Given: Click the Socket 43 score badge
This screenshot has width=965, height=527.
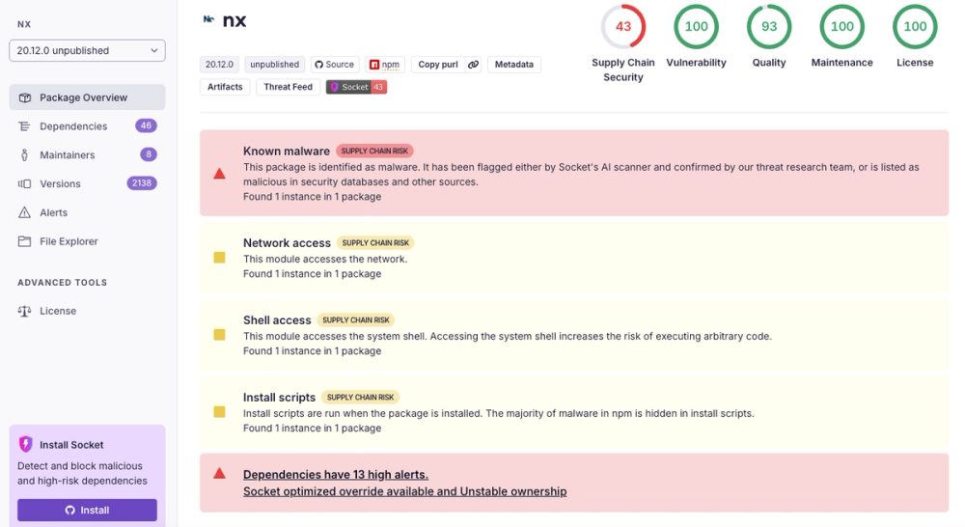Looking at the screenshot, I should coord(356,87).
